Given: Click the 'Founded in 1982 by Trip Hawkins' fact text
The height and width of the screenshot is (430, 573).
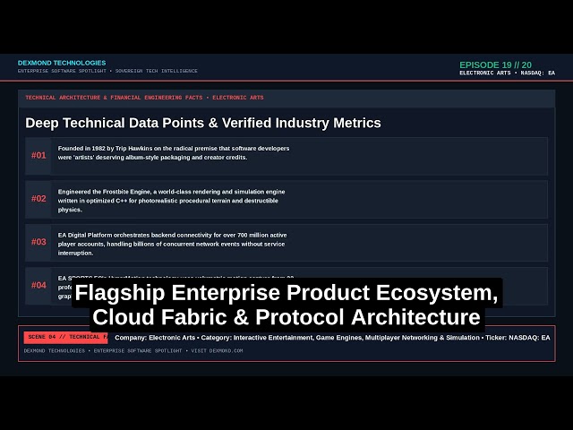Looking at the screenshot, I should click(x=174, y=153).
